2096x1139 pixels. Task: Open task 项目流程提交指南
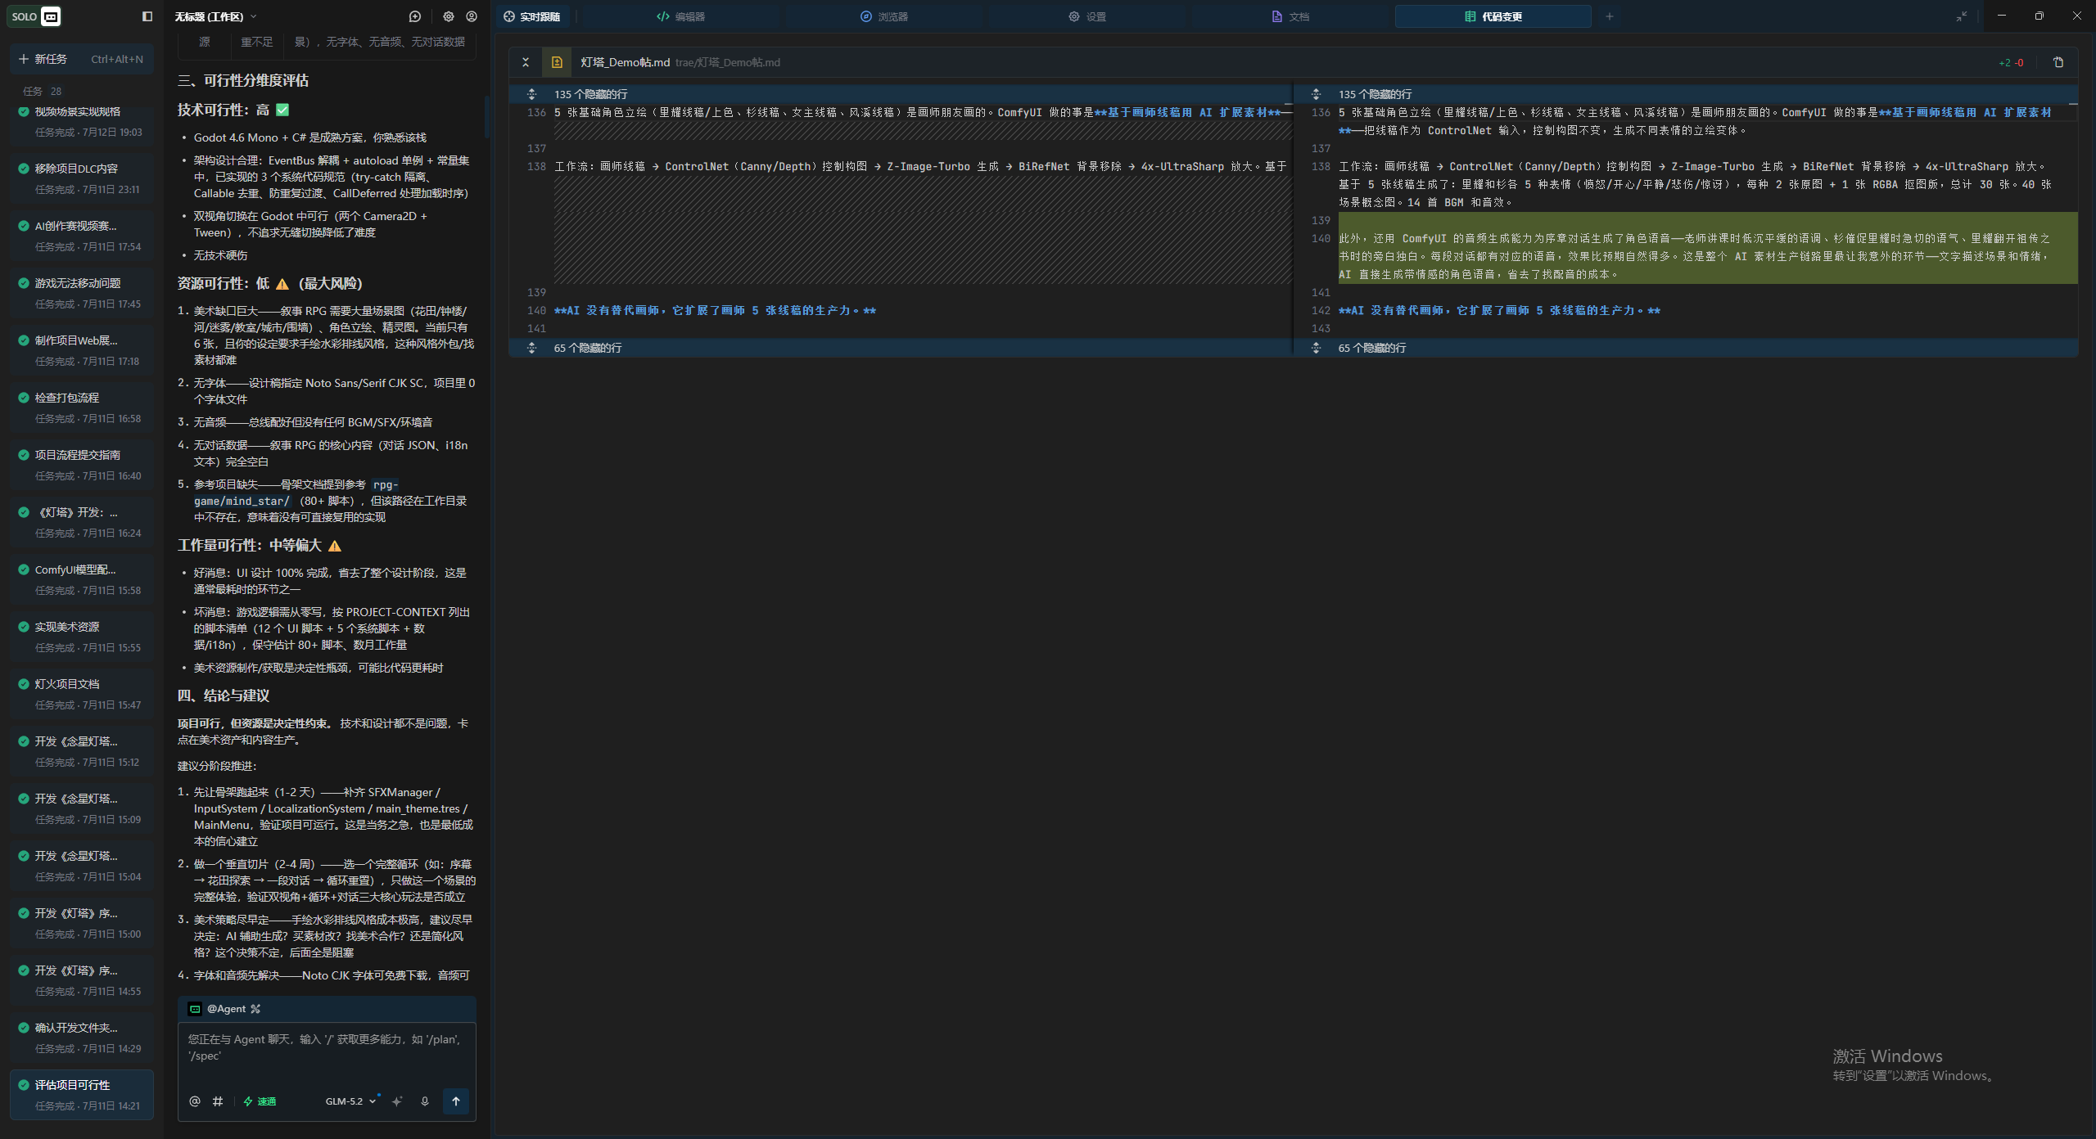[x=81, y=465]
